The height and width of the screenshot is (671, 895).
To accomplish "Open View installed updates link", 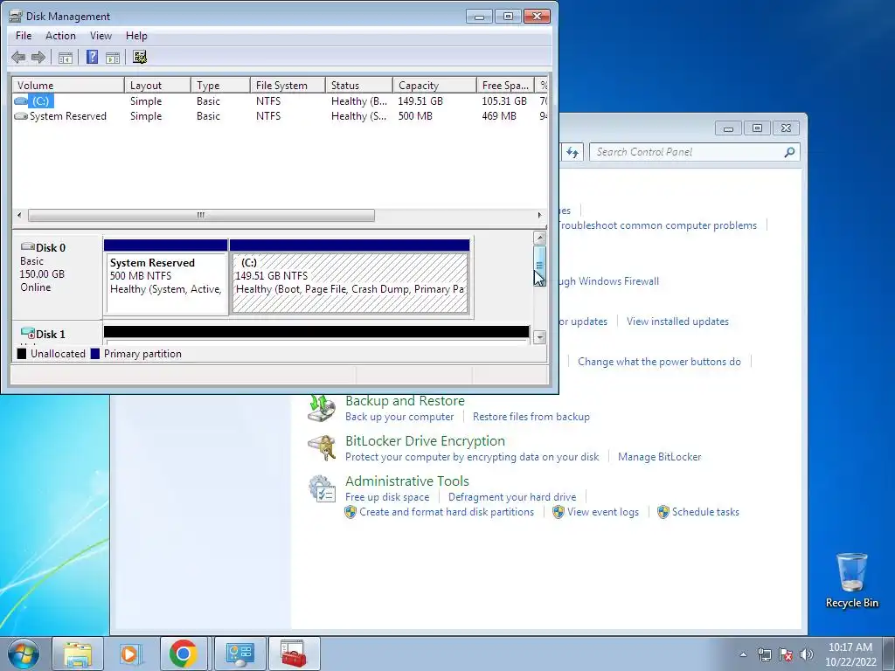I will click(x=677, y=322).
